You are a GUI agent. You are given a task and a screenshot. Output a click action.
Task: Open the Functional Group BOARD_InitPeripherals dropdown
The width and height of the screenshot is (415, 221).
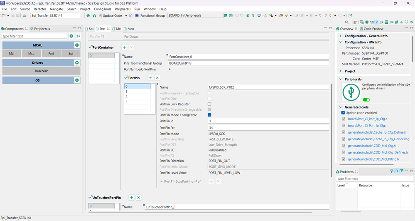point(195,15)
